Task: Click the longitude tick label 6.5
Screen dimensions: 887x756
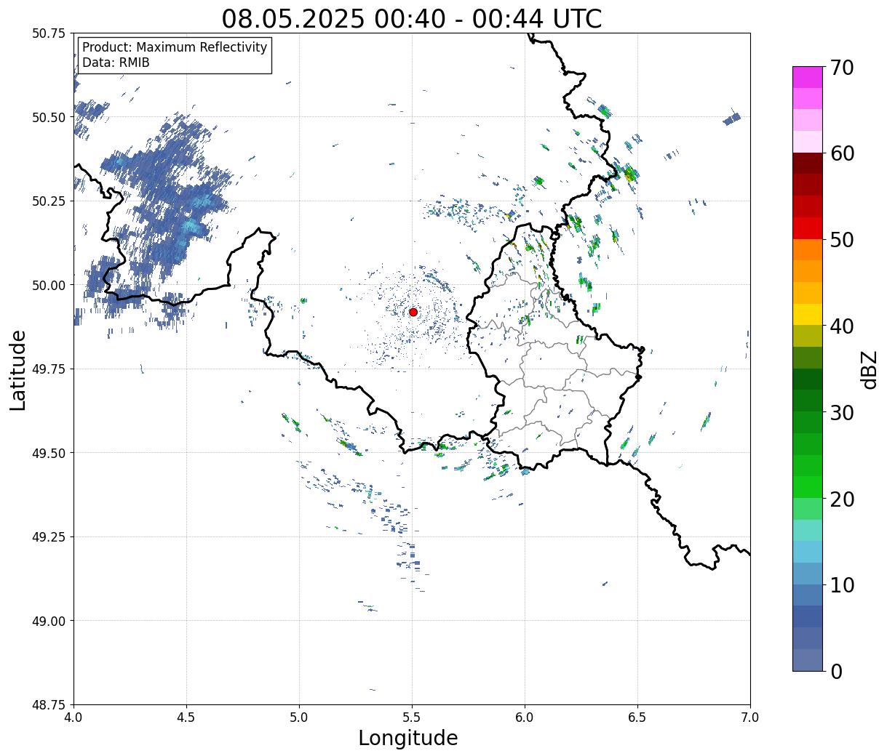Action: point(637,717)
